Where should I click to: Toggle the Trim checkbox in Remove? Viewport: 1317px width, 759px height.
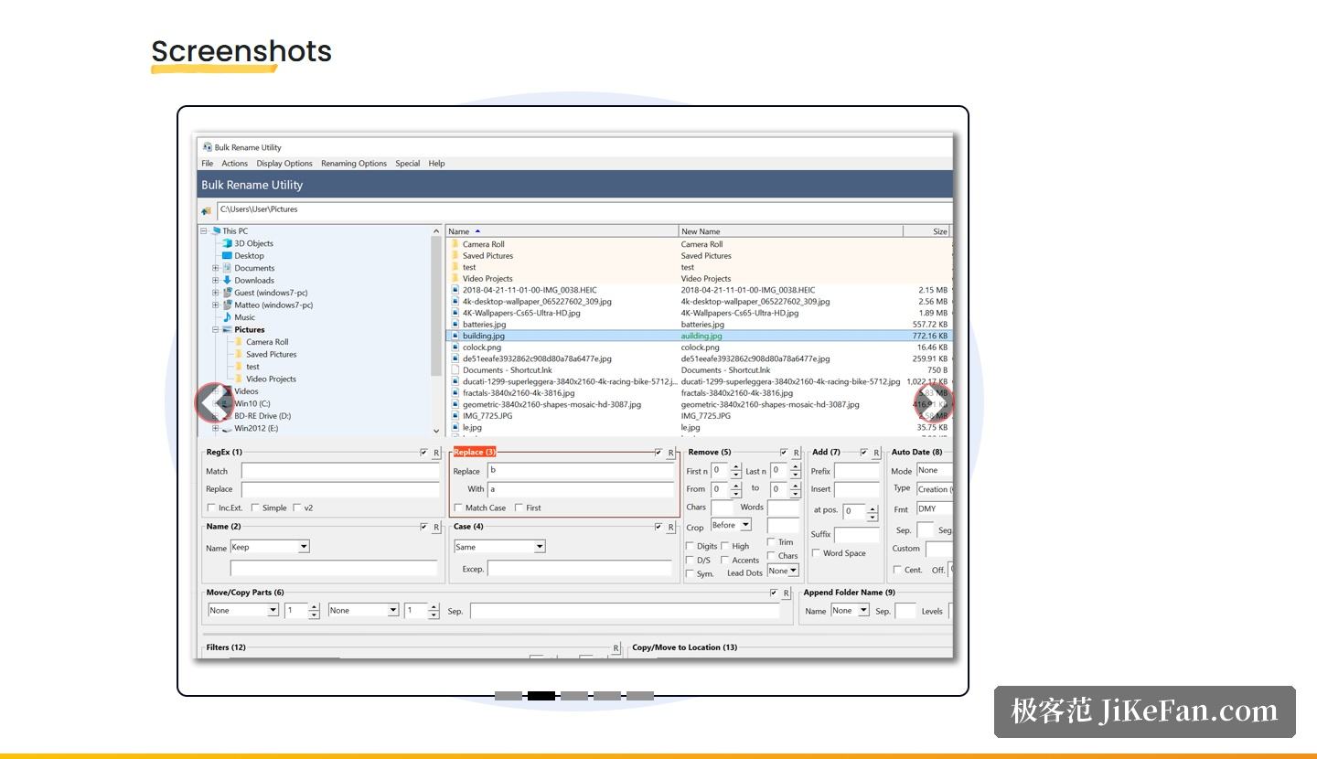pos(771,542)
